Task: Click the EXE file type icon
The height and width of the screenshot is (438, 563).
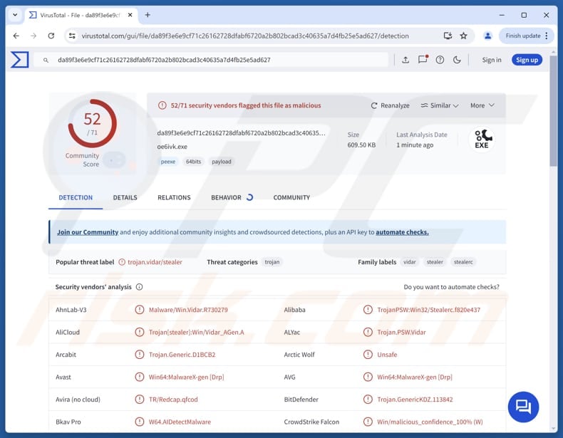Action: [482, 139]
